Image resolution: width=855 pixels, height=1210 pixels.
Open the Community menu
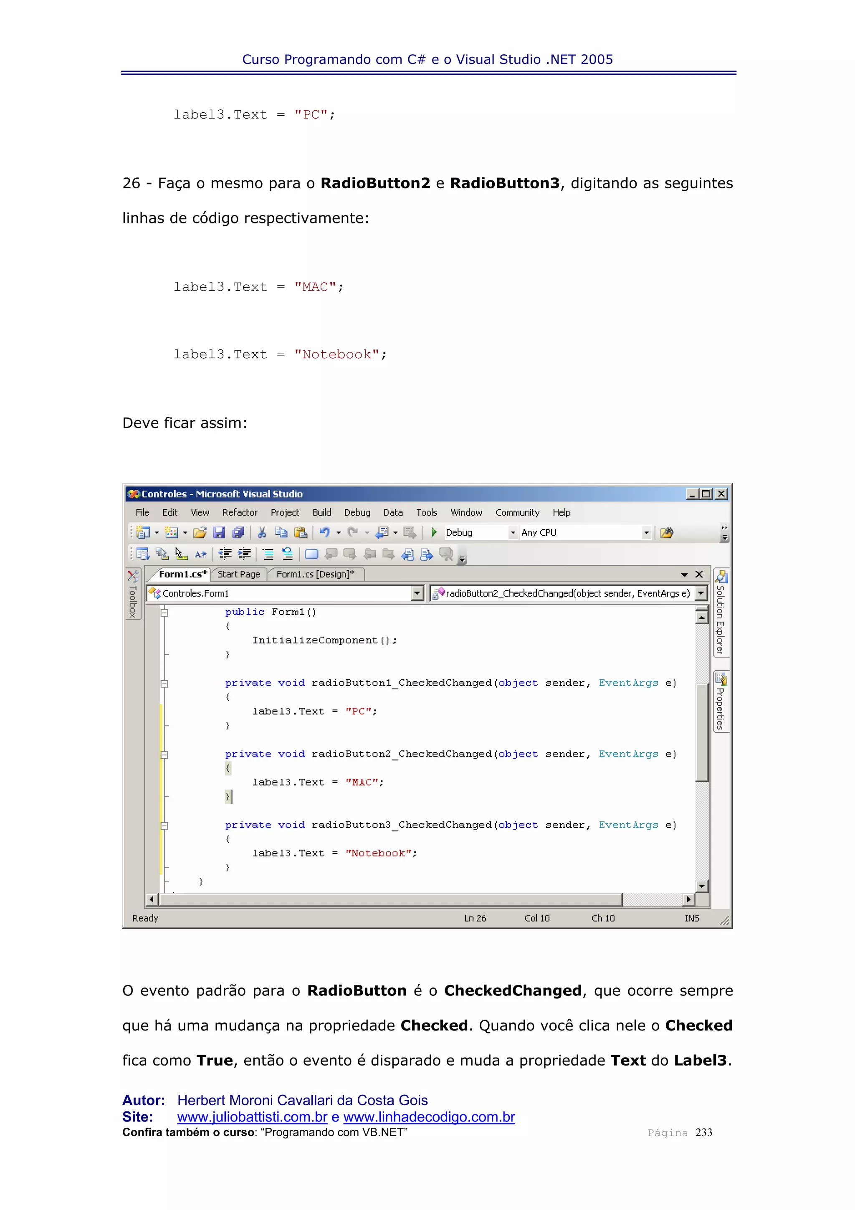(517, 512)
